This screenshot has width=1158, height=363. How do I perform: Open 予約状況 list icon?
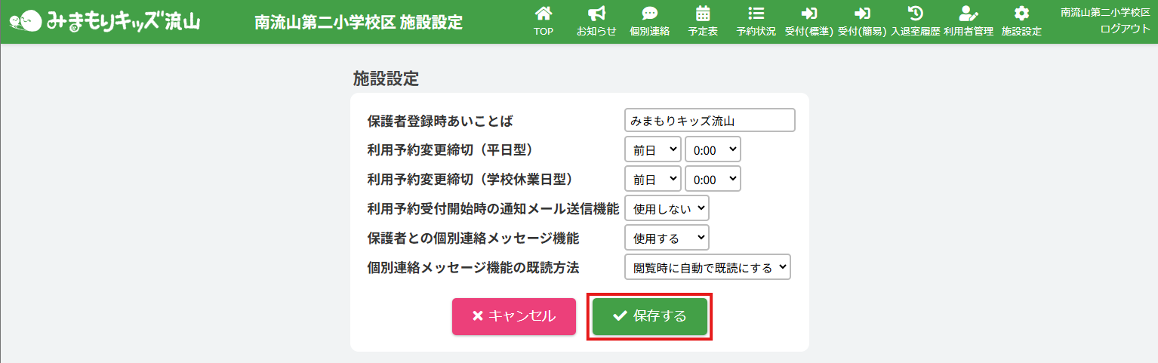756,14
